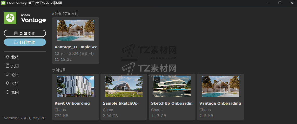Click the green Chaos Vantage logo
Image resolution: width=297 pixels, height=124 pixels.
[x=10, y=18]
